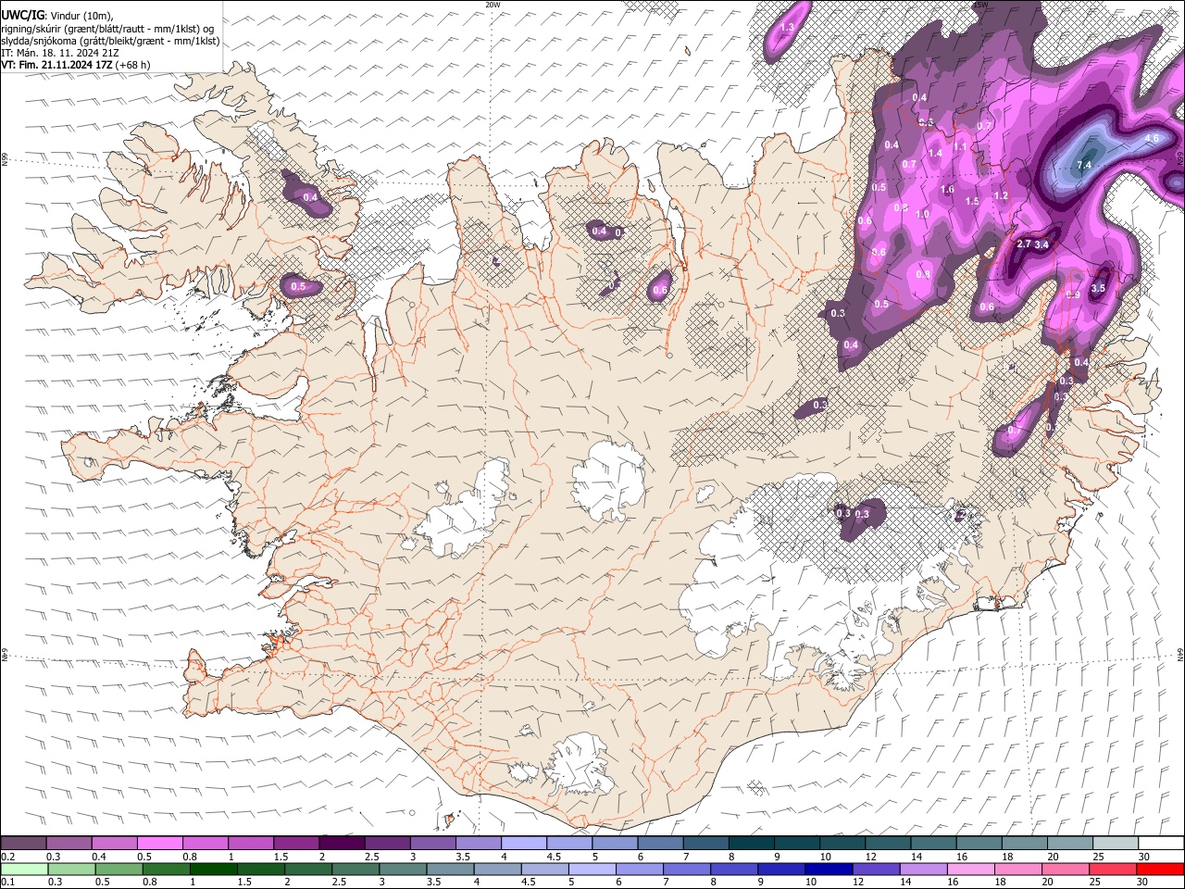
Task: Click the 2.7 value on the map
Action: pyautogui.click(x=1024, y=244)
